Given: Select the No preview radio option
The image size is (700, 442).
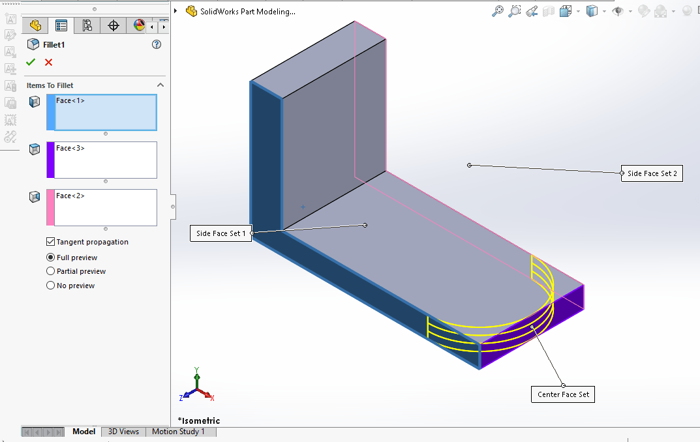Looking at the screenshot, I should coord(51,286).
